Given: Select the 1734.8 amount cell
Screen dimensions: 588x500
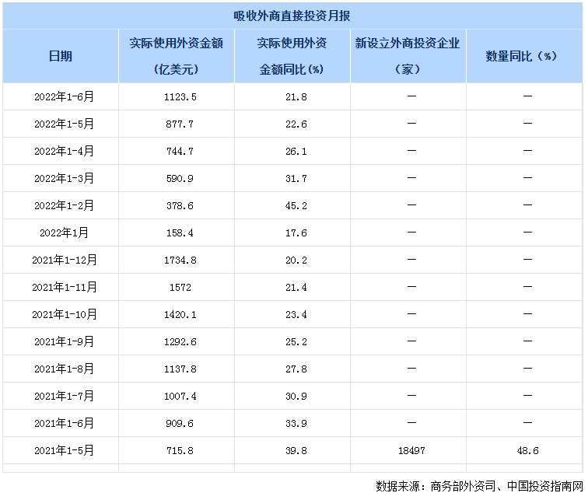Looking at the screenshot, I should point(177,260).
